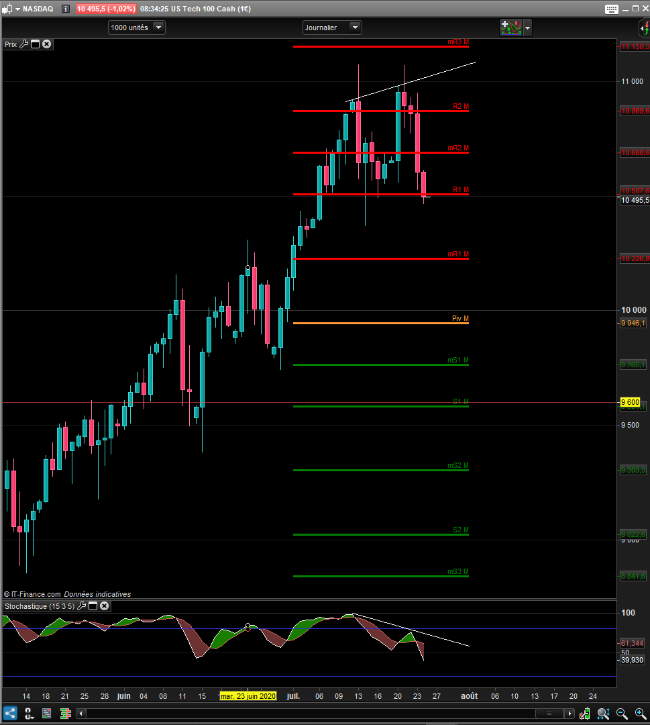Click the R1 M resistance line label

pyautogui.click(x=461, y=189)
